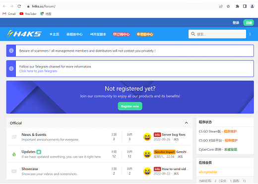Click the 在线会员 online members heading
Image resolution: width=258 pixels, height=184 pixels.
pyautogui.click(x=205, y=163)
